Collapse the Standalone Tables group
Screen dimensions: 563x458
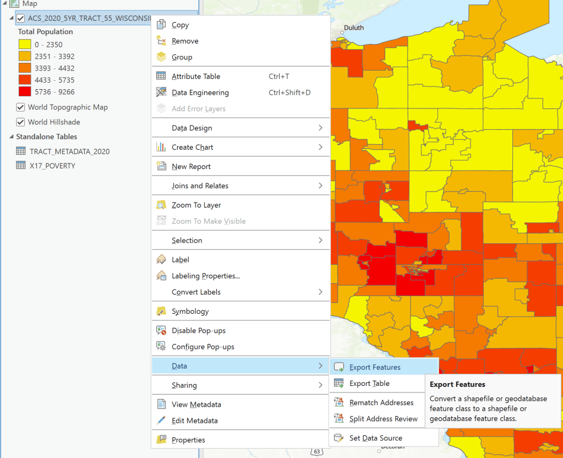click(11, 137)
